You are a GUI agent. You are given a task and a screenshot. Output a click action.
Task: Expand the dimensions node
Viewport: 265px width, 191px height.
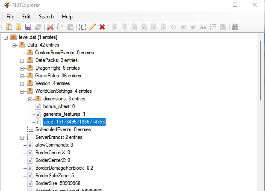30,99
